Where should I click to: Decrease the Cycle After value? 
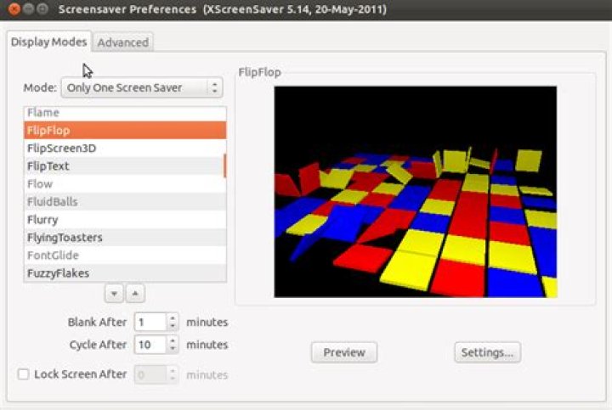[173, 349]
